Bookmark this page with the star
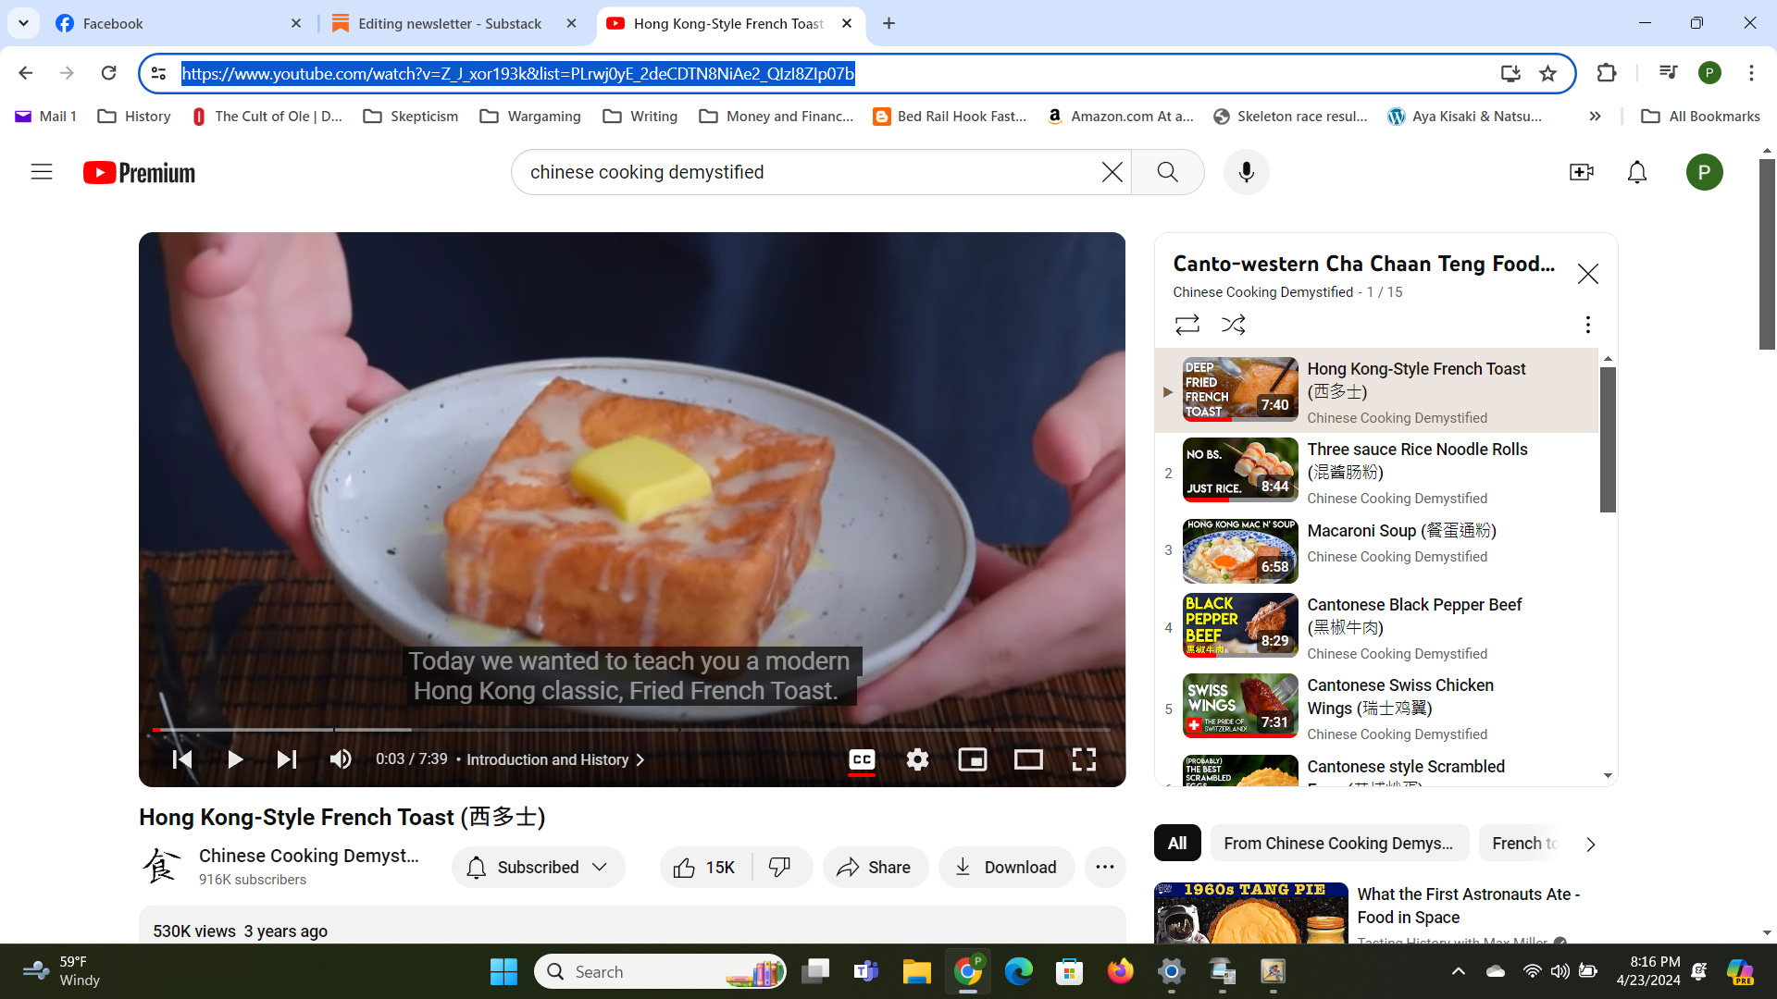 (x=1547, y=73)
